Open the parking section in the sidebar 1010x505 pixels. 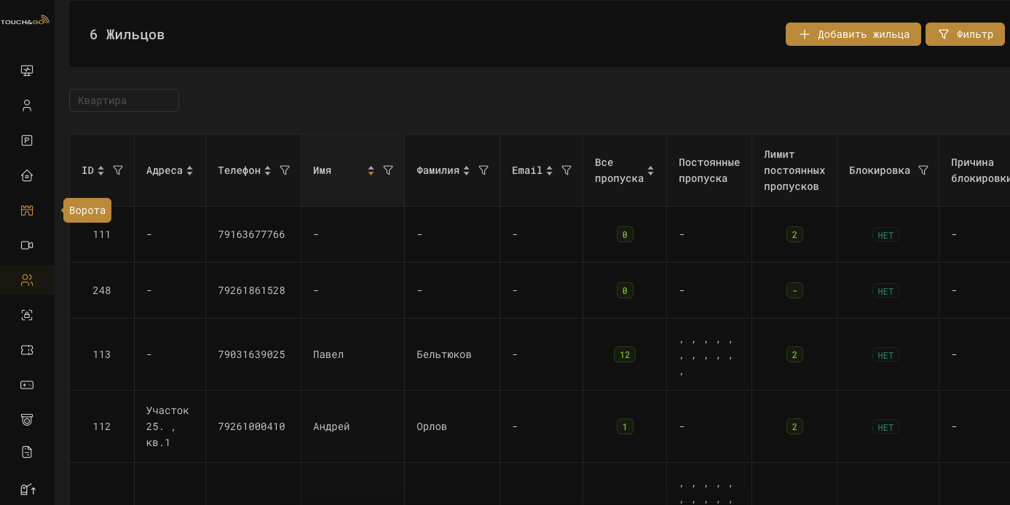coord(27,140)
